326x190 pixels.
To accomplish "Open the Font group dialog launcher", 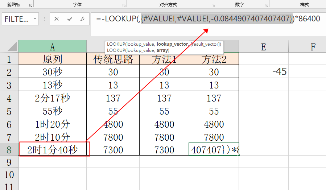I will pyautogui.click(x=124, y=5).
